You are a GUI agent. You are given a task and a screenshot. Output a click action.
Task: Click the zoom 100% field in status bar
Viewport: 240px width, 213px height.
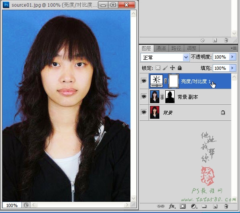coord(12,205)
